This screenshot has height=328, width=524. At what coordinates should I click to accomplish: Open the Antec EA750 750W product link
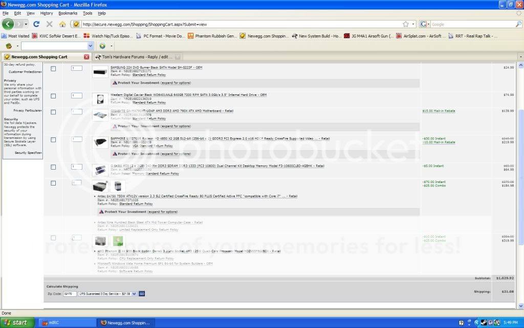[197, 196]
